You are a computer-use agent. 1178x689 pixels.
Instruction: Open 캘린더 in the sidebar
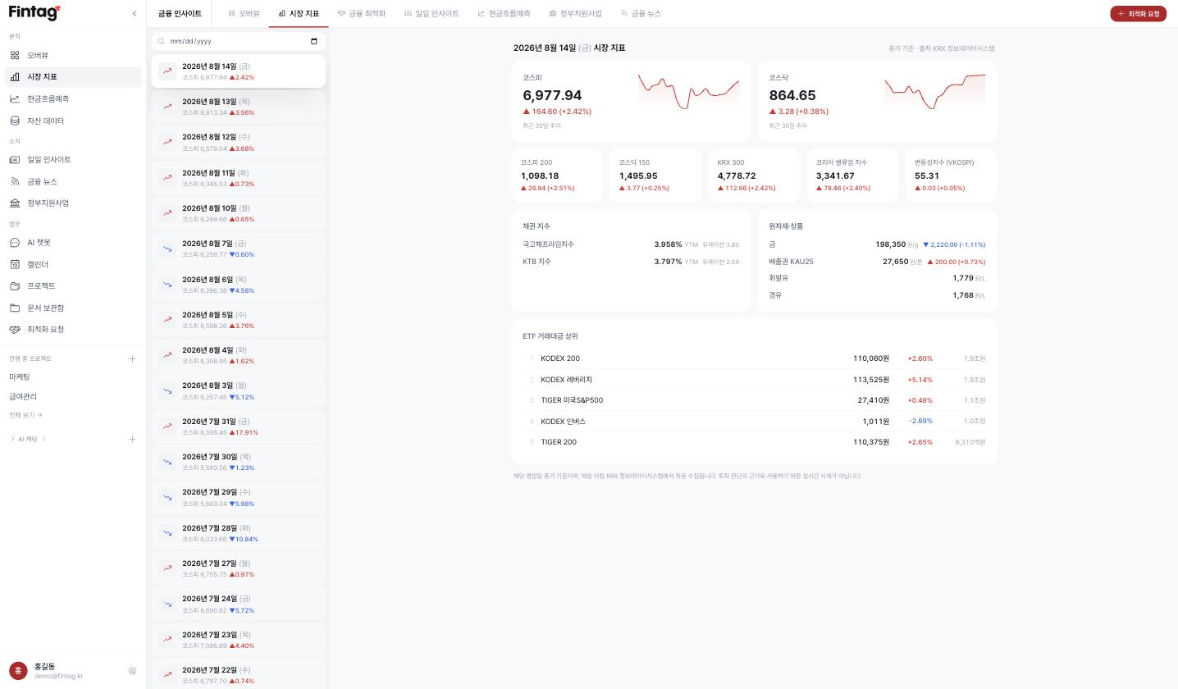click(73, 264)
